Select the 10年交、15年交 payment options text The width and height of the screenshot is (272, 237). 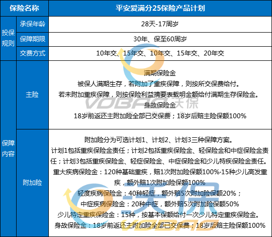coord(160,53)
